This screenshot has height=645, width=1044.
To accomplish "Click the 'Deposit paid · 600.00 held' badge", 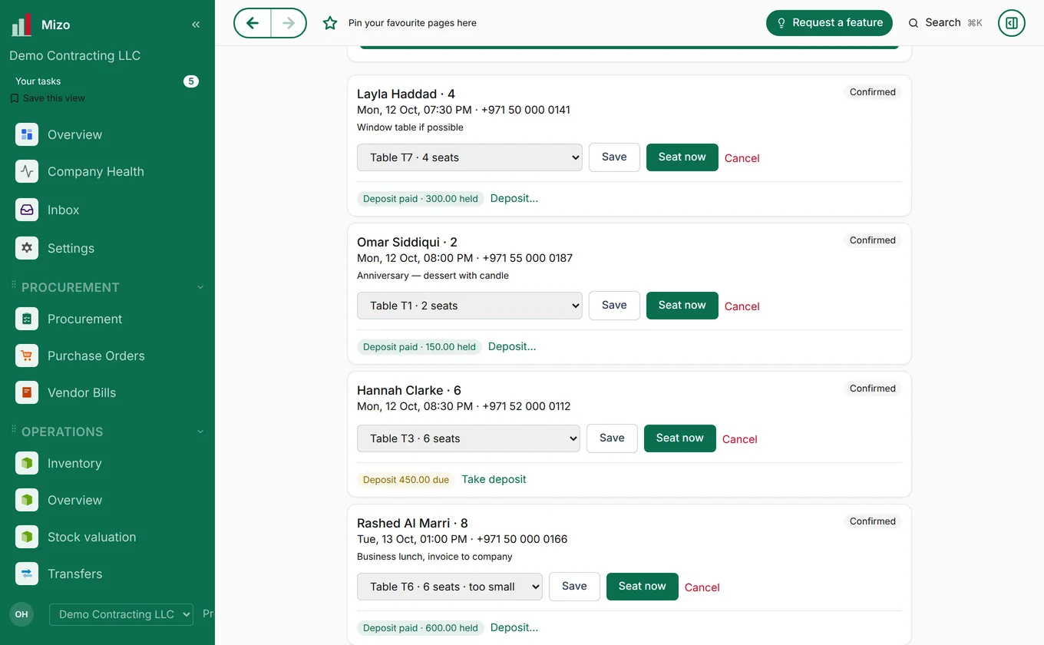I will click(x=421, y=628).
